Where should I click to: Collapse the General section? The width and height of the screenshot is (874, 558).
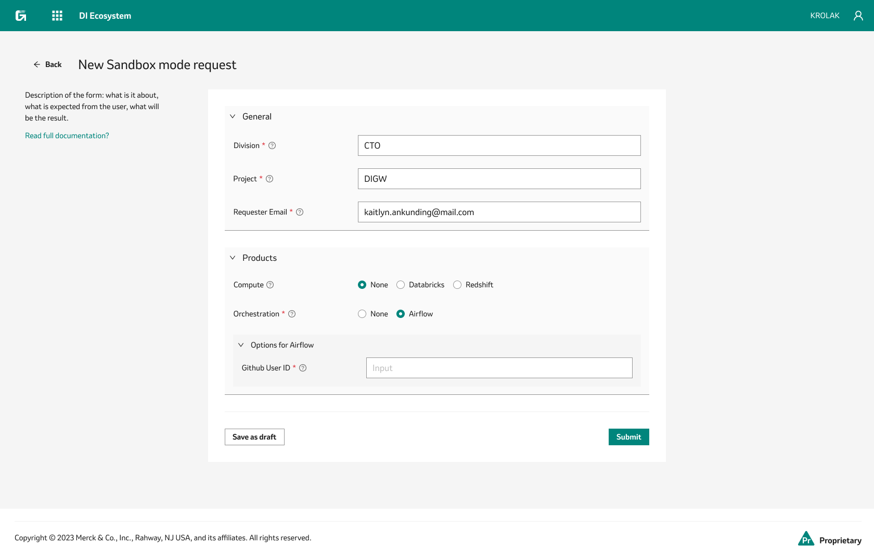tap(233, 116)
